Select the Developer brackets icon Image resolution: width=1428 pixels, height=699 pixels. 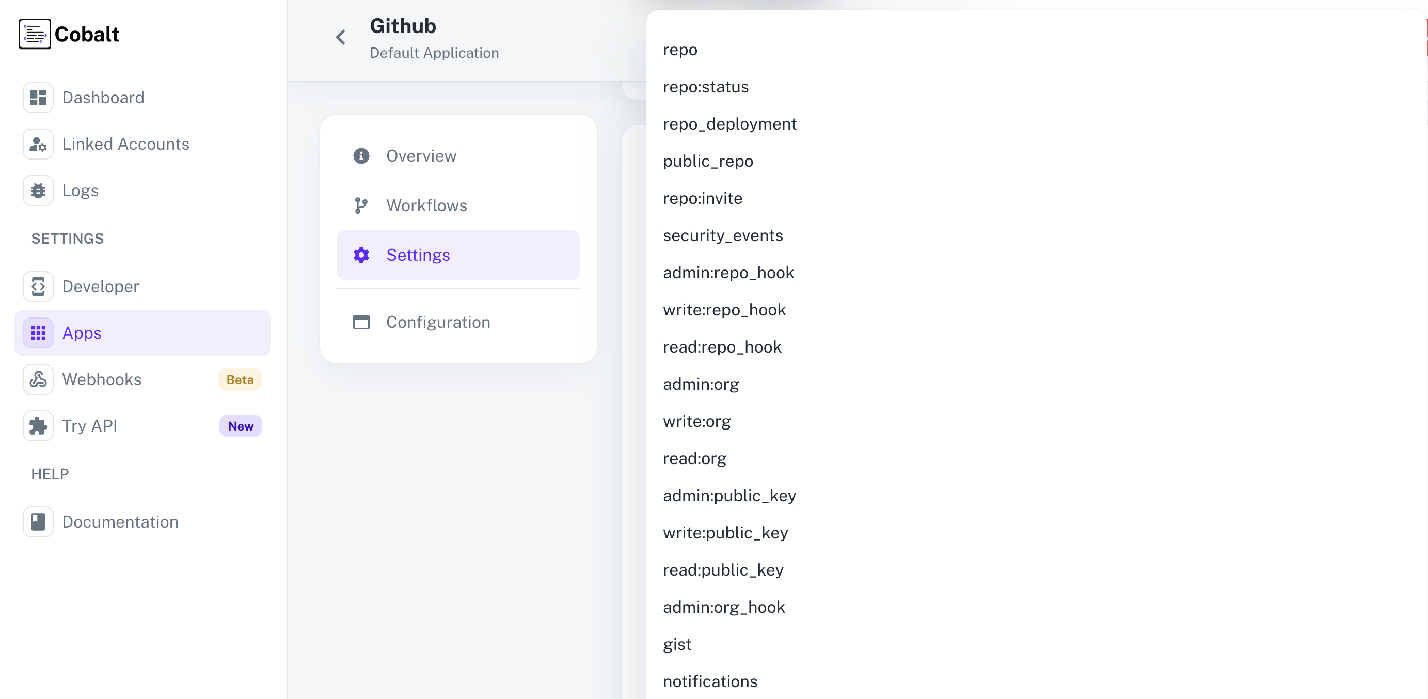click(38, 286)
